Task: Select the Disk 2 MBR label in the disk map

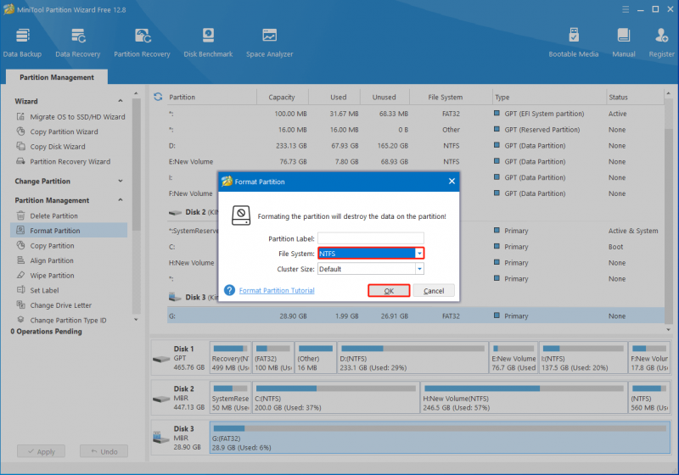Action: click(180, 398)
